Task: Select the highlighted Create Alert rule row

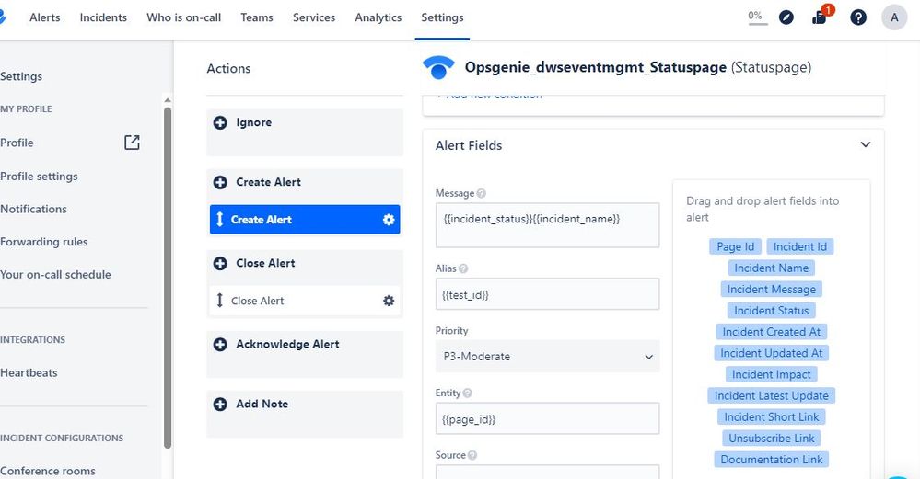Action: (x=305, y=220)
